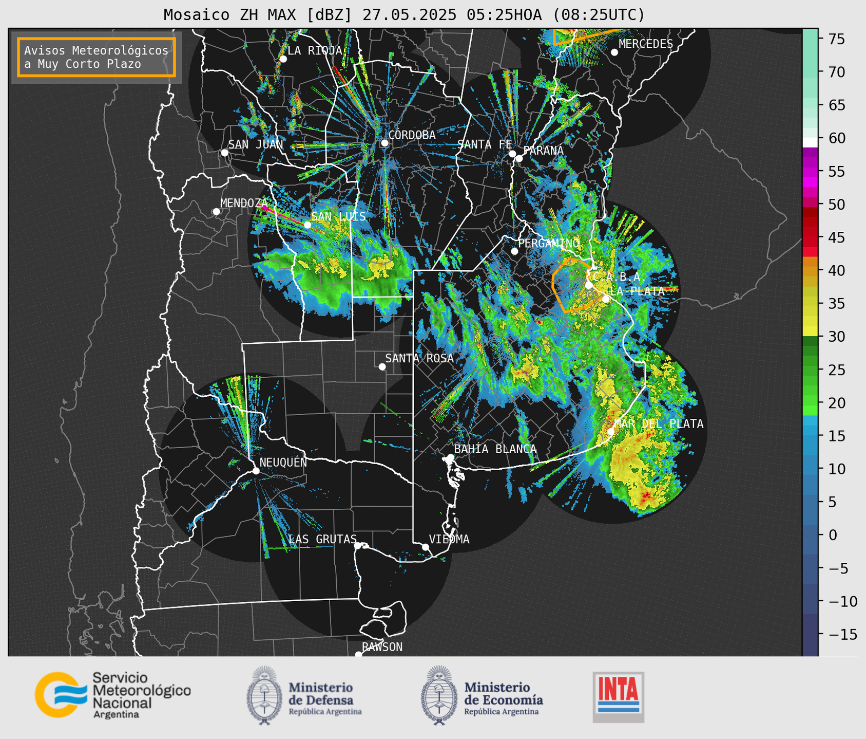This screenshot has width=866, height=739.
Task: Click the SANTA FE city marker dot
Action: pos(512,154)
